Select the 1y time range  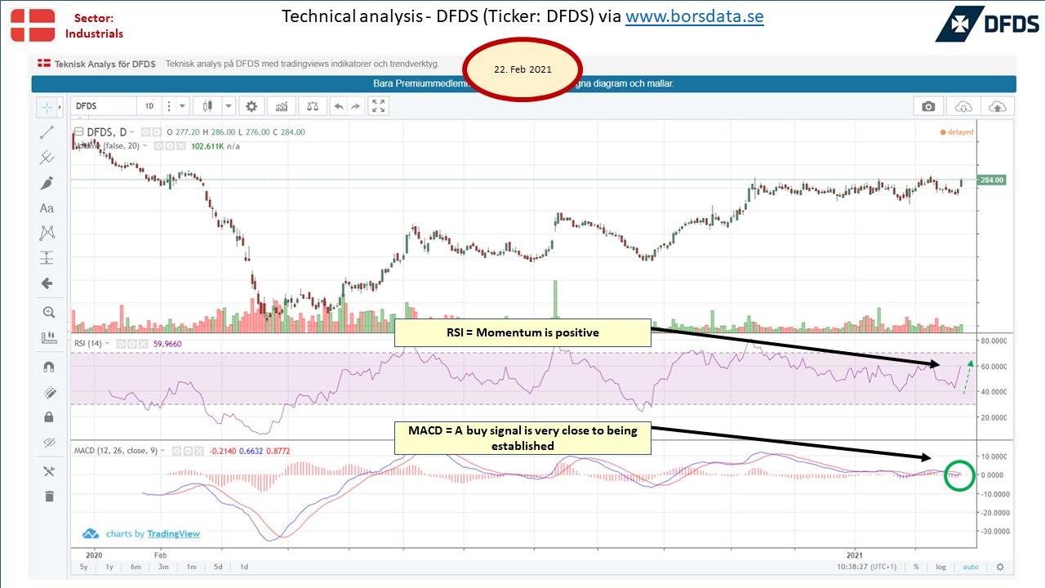coord(109,567)
